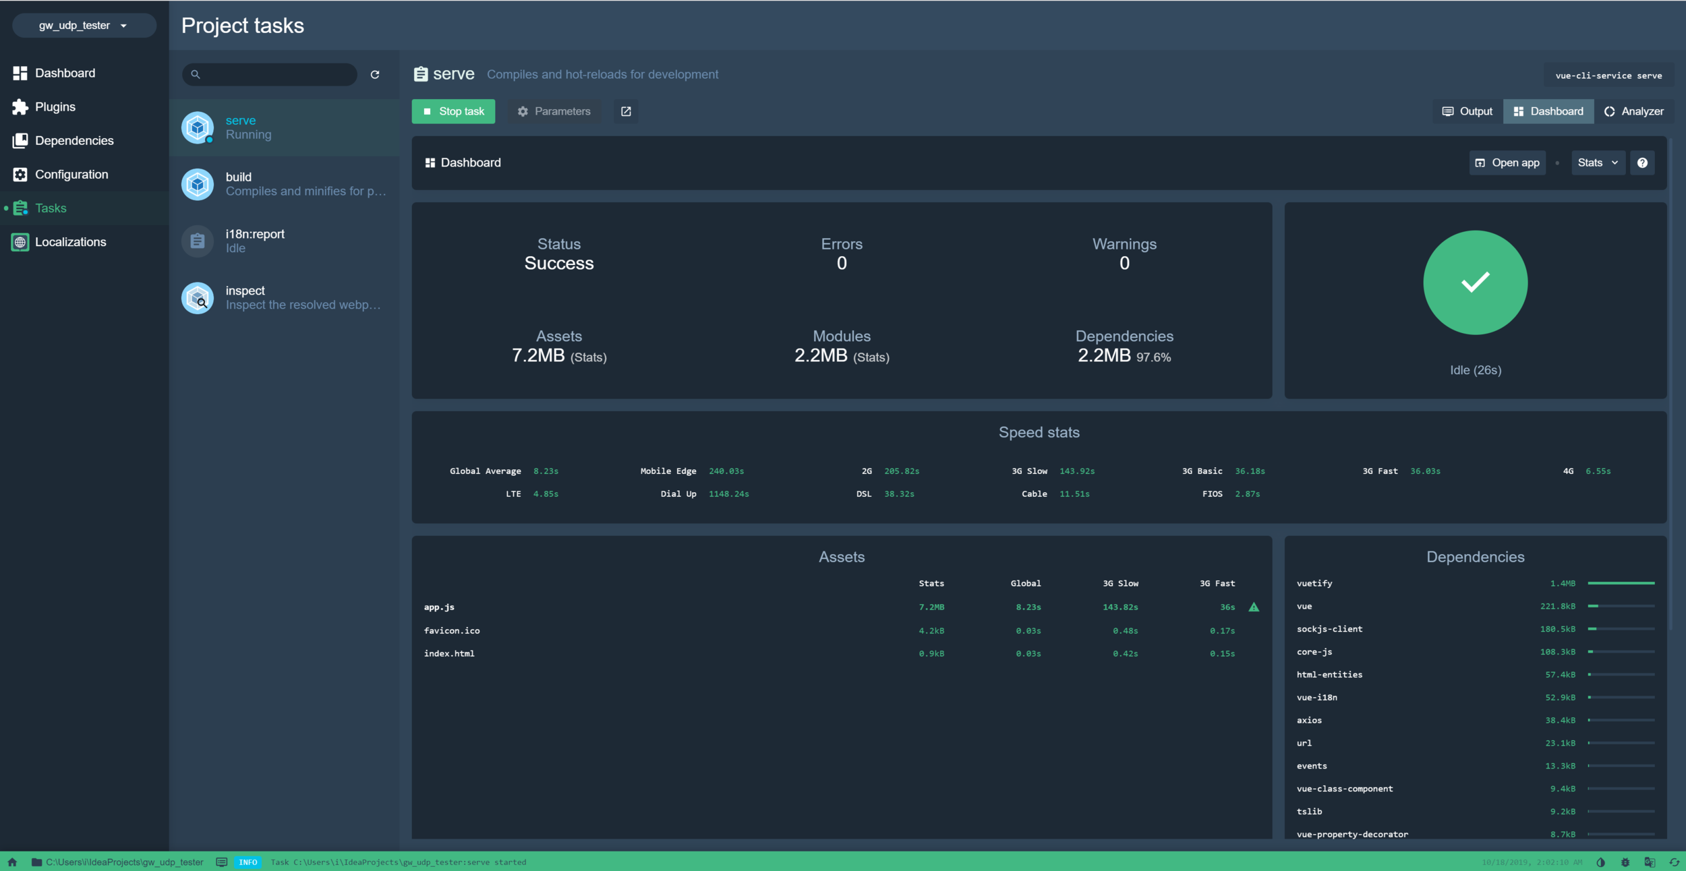
Task: Select the build task in list
Action: point(283,184)
